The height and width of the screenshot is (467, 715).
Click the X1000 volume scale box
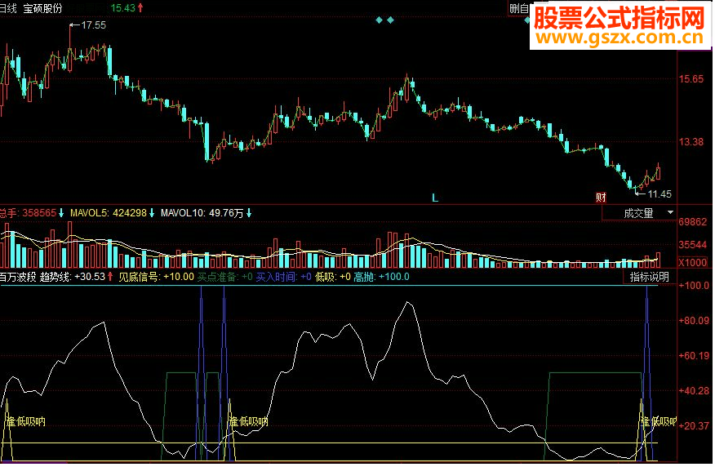pos(693,262)
